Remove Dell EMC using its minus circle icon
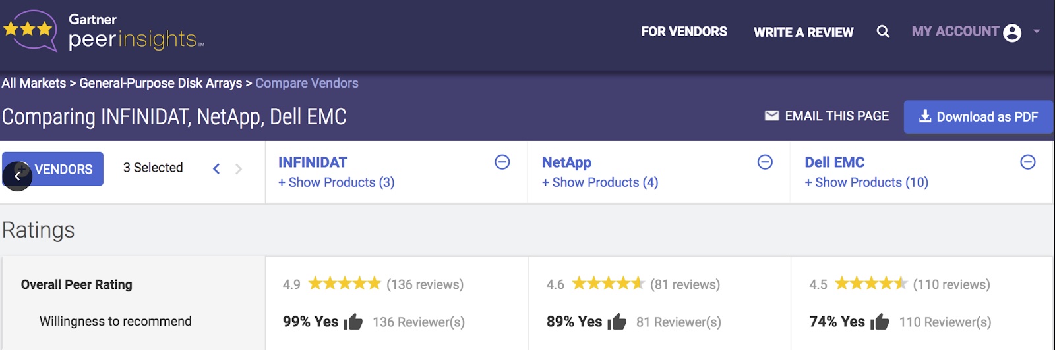 1028,162
